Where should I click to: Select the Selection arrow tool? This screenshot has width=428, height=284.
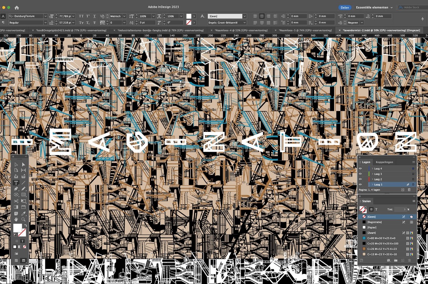(16, 164)
